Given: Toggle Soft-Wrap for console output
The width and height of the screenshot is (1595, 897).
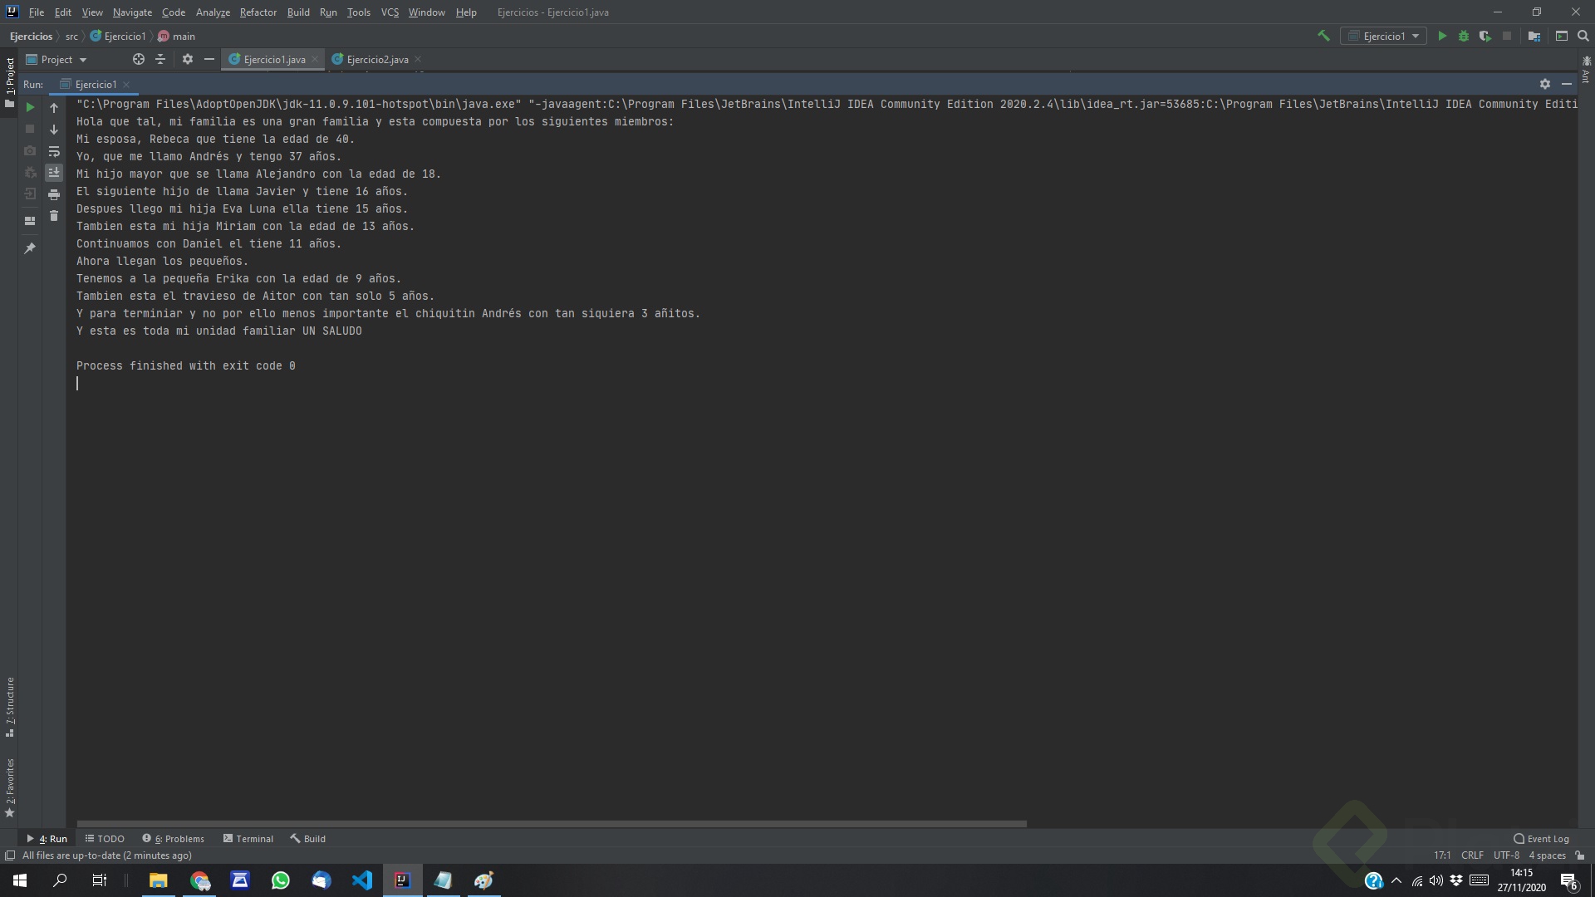Looking at the screenshot, I should (54, 151).
